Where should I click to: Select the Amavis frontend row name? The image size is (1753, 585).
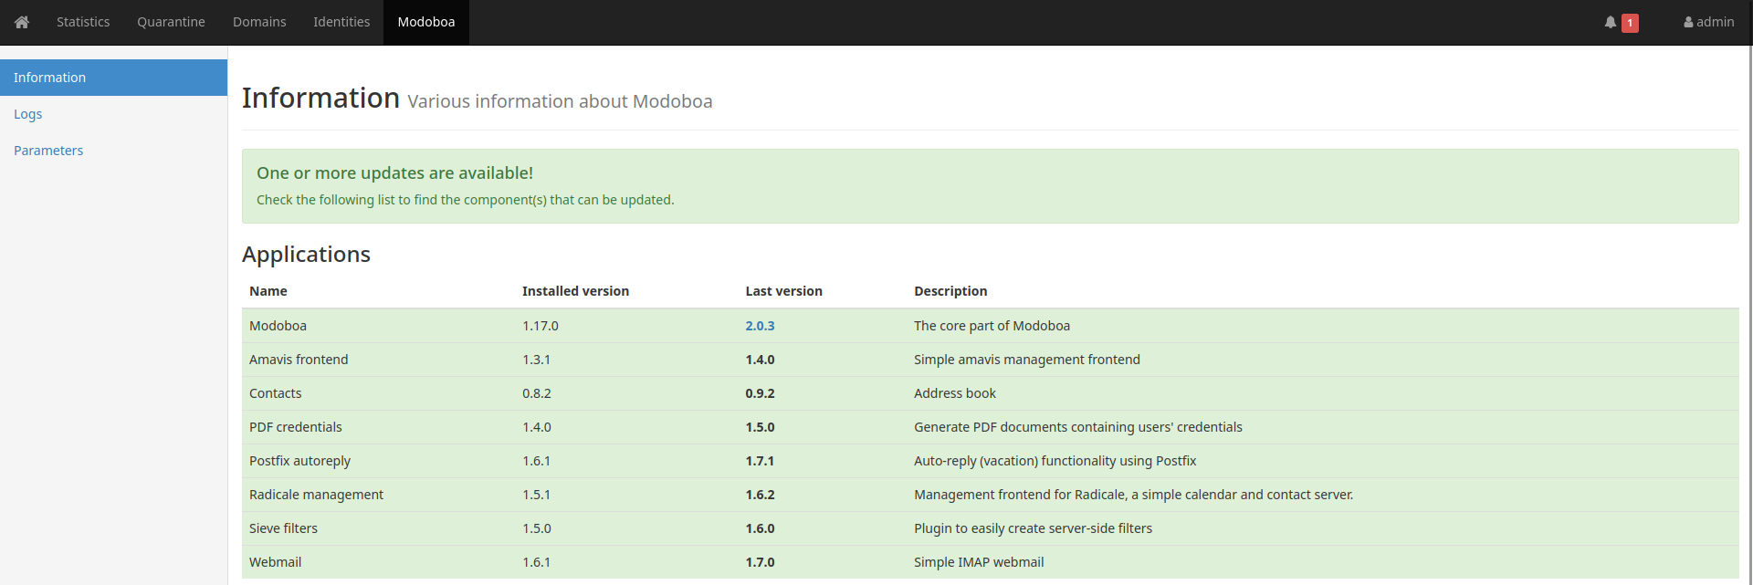pos(299,360)
